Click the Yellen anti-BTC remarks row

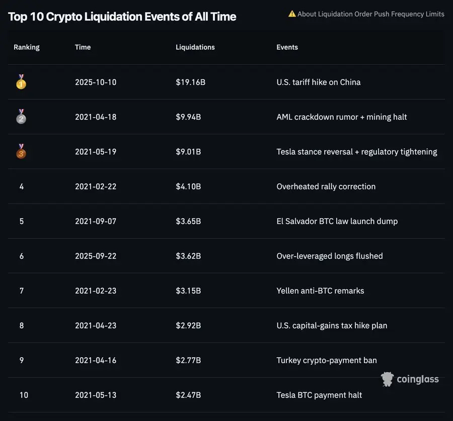coord(320,291)
